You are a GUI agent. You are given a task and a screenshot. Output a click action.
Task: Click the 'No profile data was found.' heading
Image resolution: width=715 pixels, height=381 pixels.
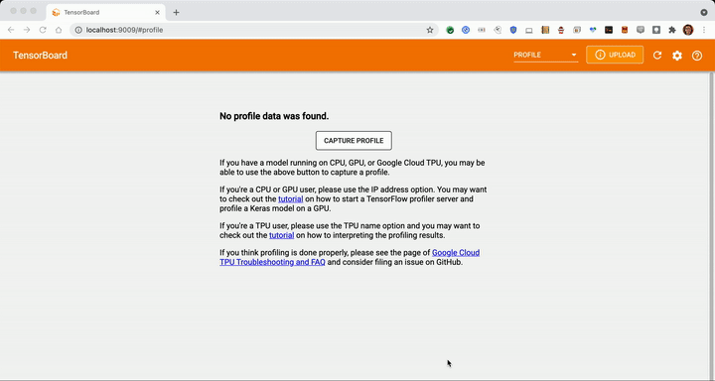tap(274, 116)
